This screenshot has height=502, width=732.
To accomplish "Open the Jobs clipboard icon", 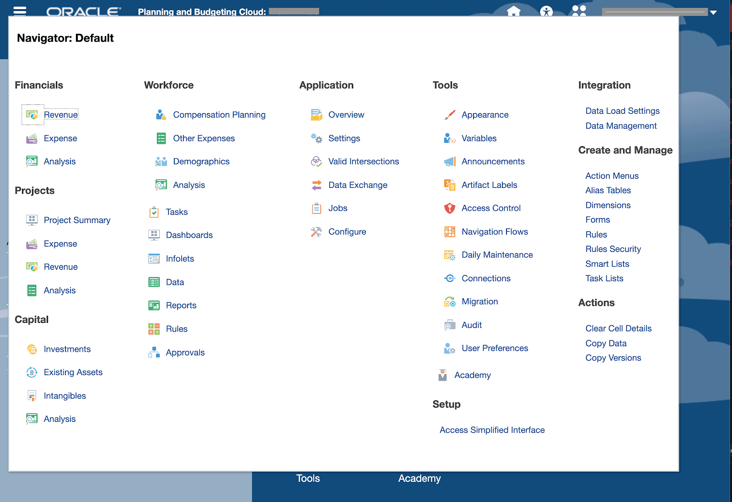I will click(316, 208).
